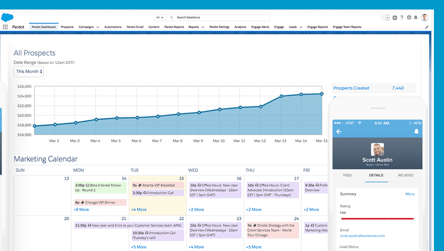This screenshot has width=444, height=251.
Task: Switch to the Pardot Email tab
Action: click(x=135, y=27)
